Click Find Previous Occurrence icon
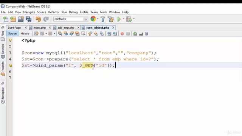Image resolution: width=242 pixels, height=136 pixels. coord(66,34)
